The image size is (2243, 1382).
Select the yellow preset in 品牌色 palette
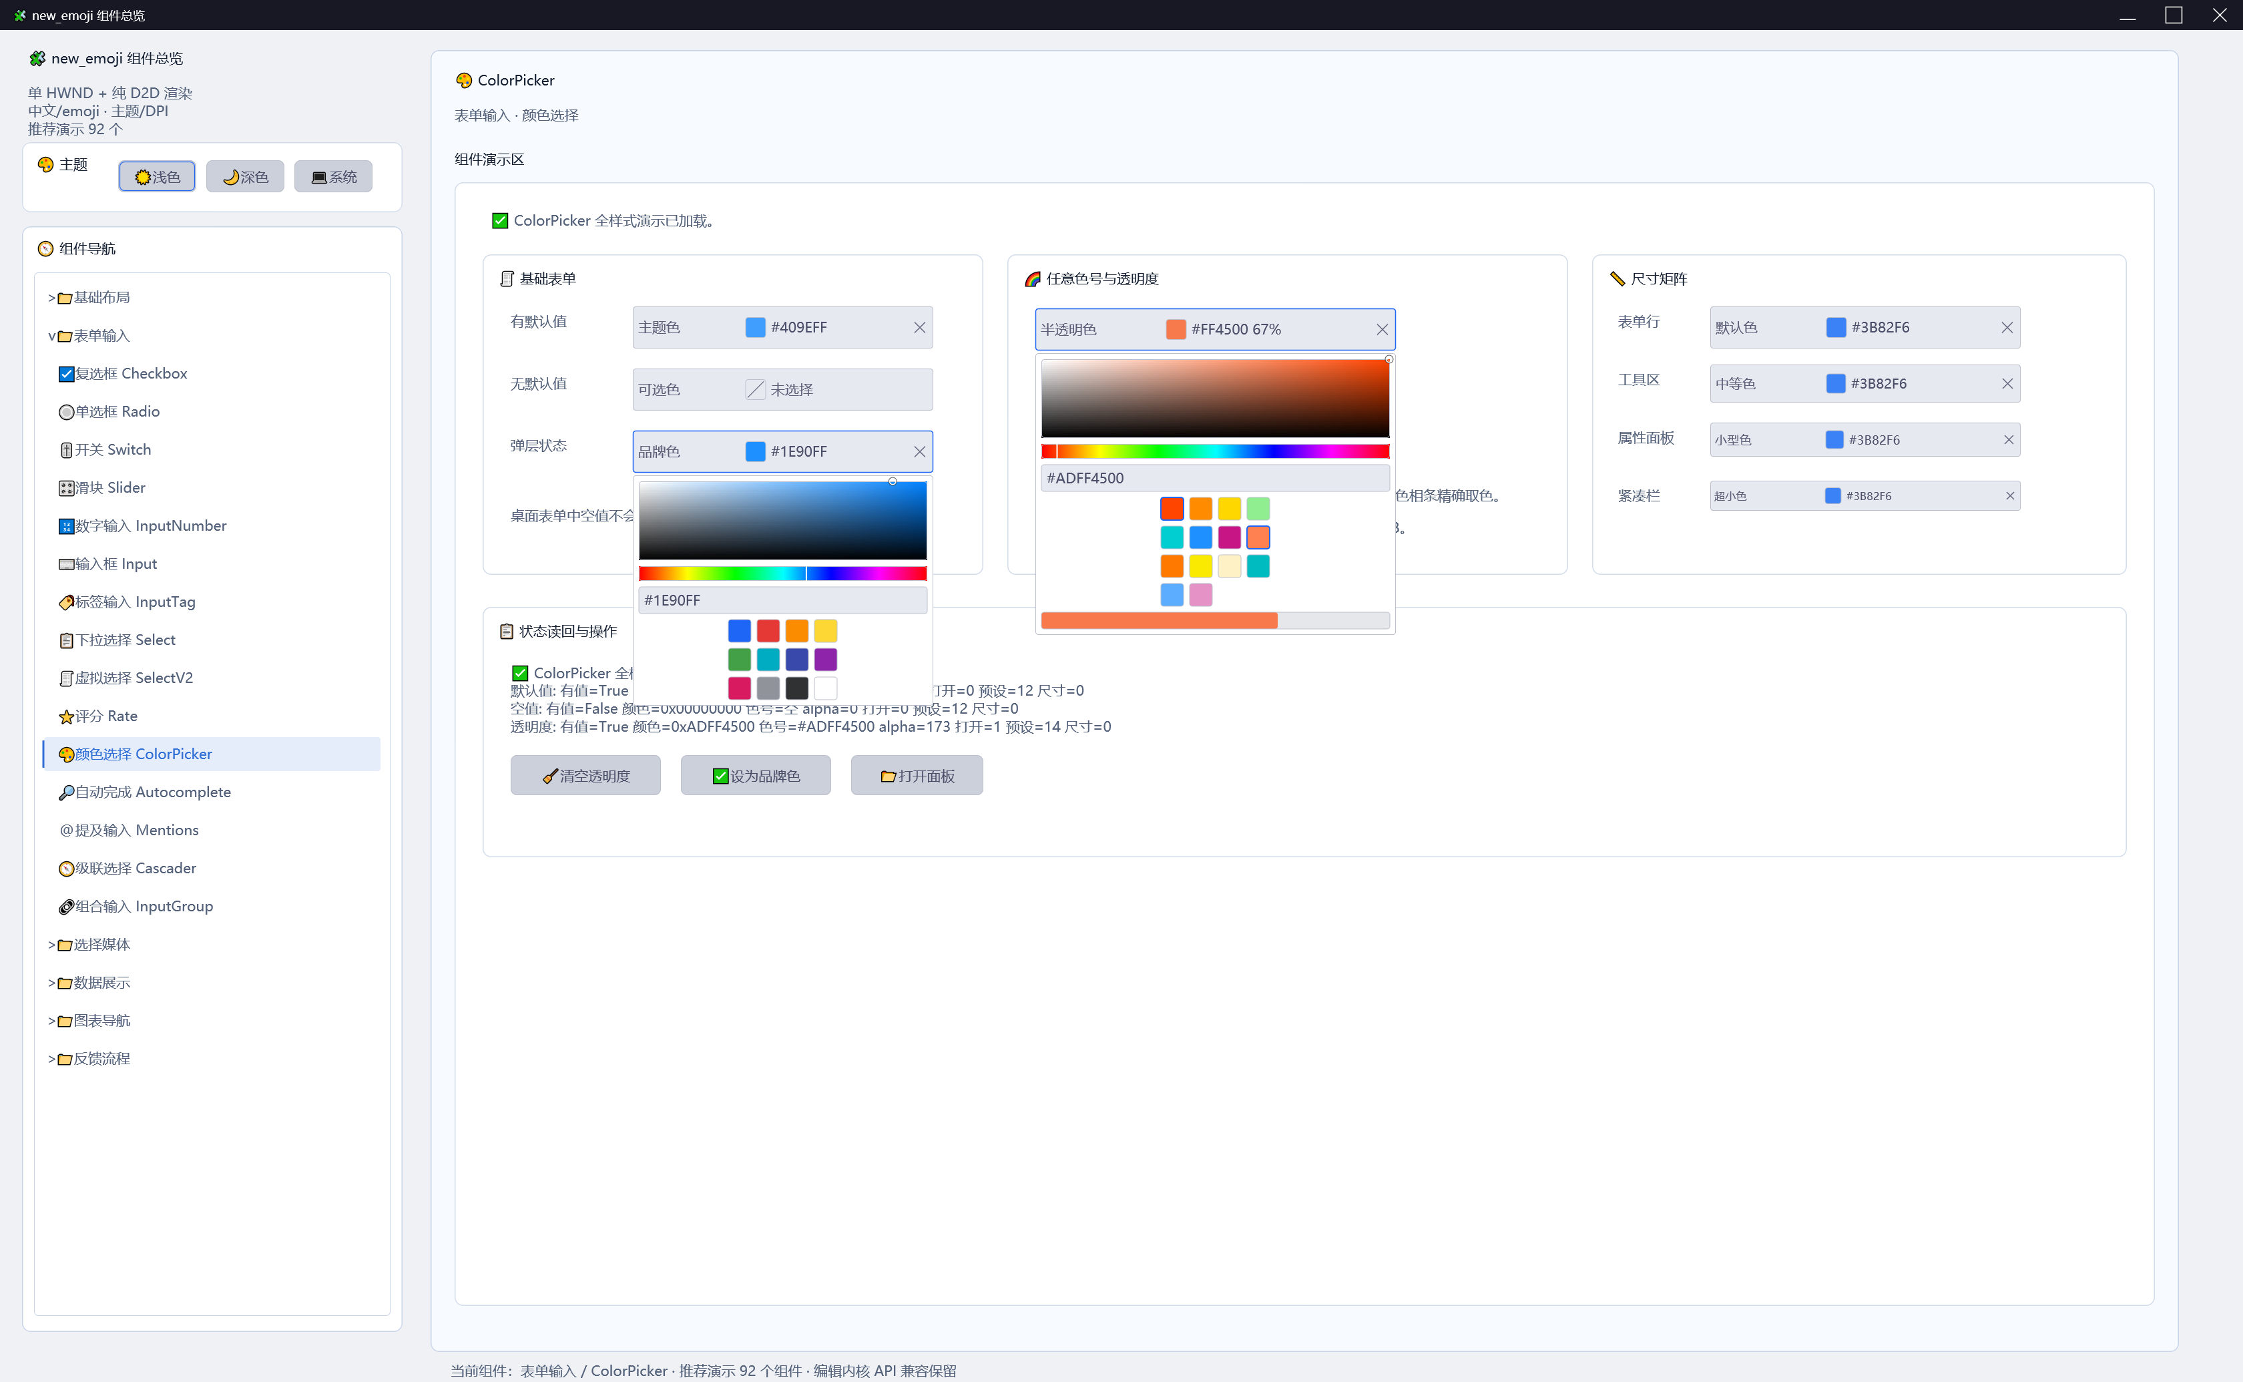pyautogui.click(x=826, y=631)
